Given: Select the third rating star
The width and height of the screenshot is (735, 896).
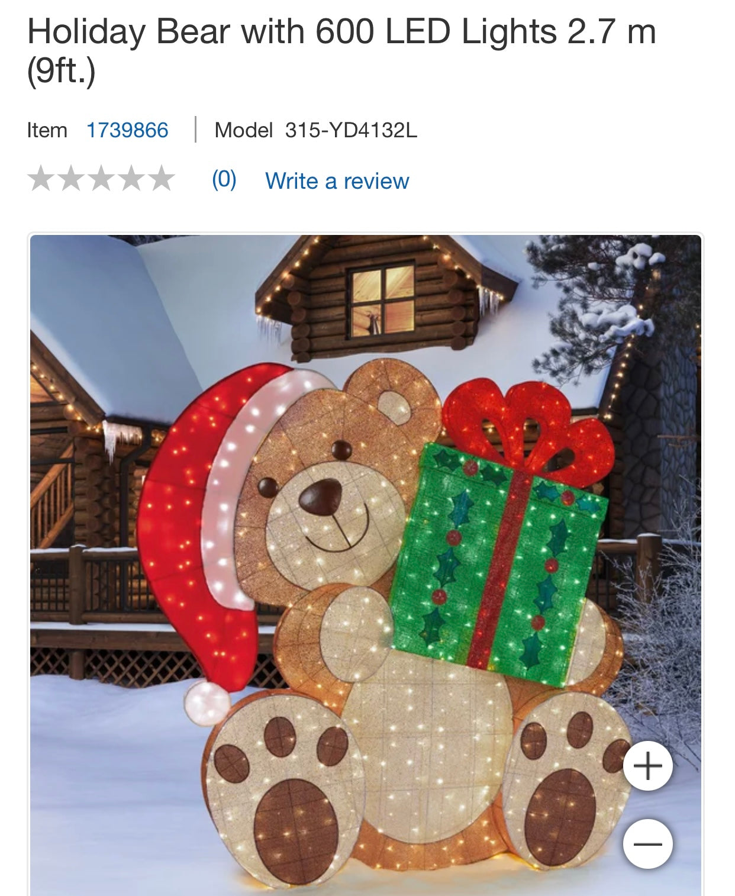Looking at the screenshot, I should point(101,179).
